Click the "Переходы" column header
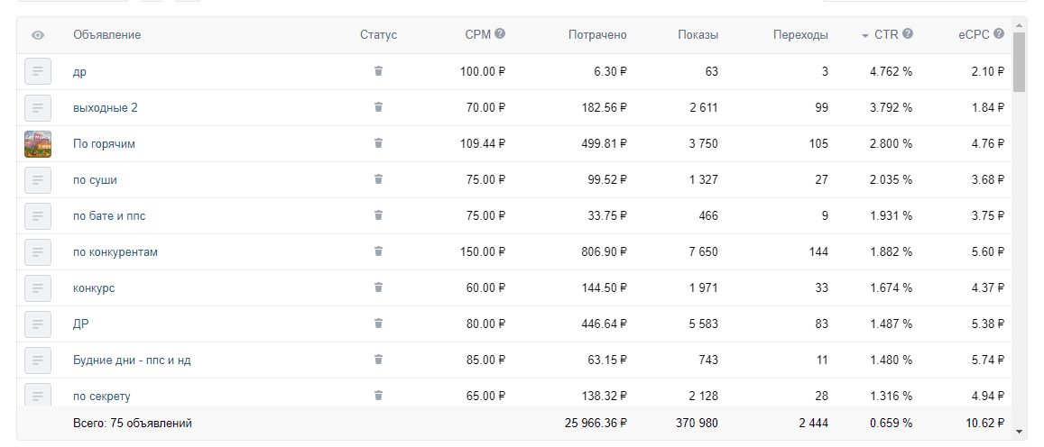Image resolution: width=1044 pixels, height=447 pixels. (x=800, y=35)
